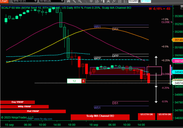Click the 35100 price axis label
183x128 pixels.
click(x=179, y=48)
